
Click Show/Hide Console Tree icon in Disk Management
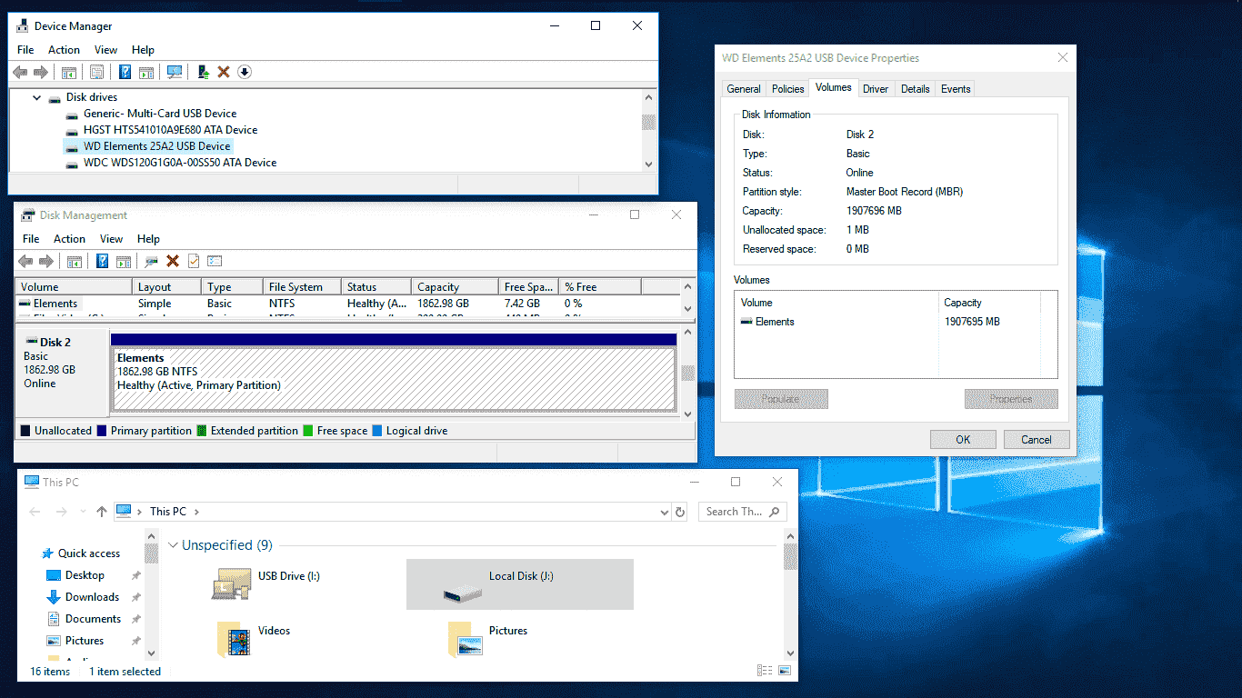75,261
